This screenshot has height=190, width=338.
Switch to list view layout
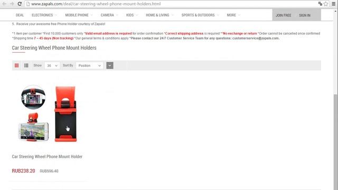[26, 65]
